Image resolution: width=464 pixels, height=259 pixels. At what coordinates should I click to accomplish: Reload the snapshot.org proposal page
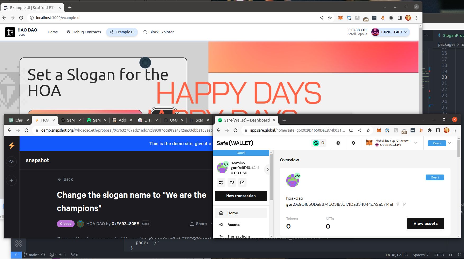click(26, 130)
